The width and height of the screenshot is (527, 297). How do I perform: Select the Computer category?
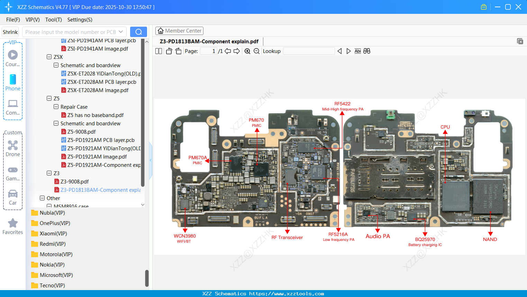coord(13,107)
